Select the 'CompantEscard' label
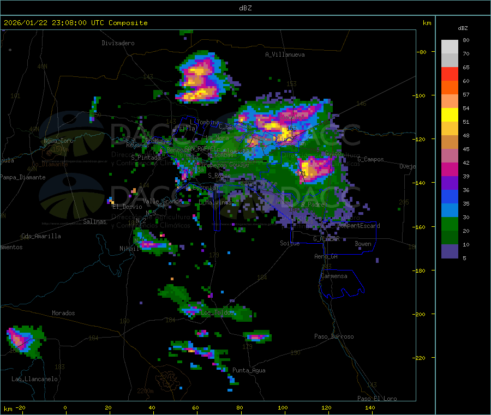 pyautogui.click(x=359, y=226)
